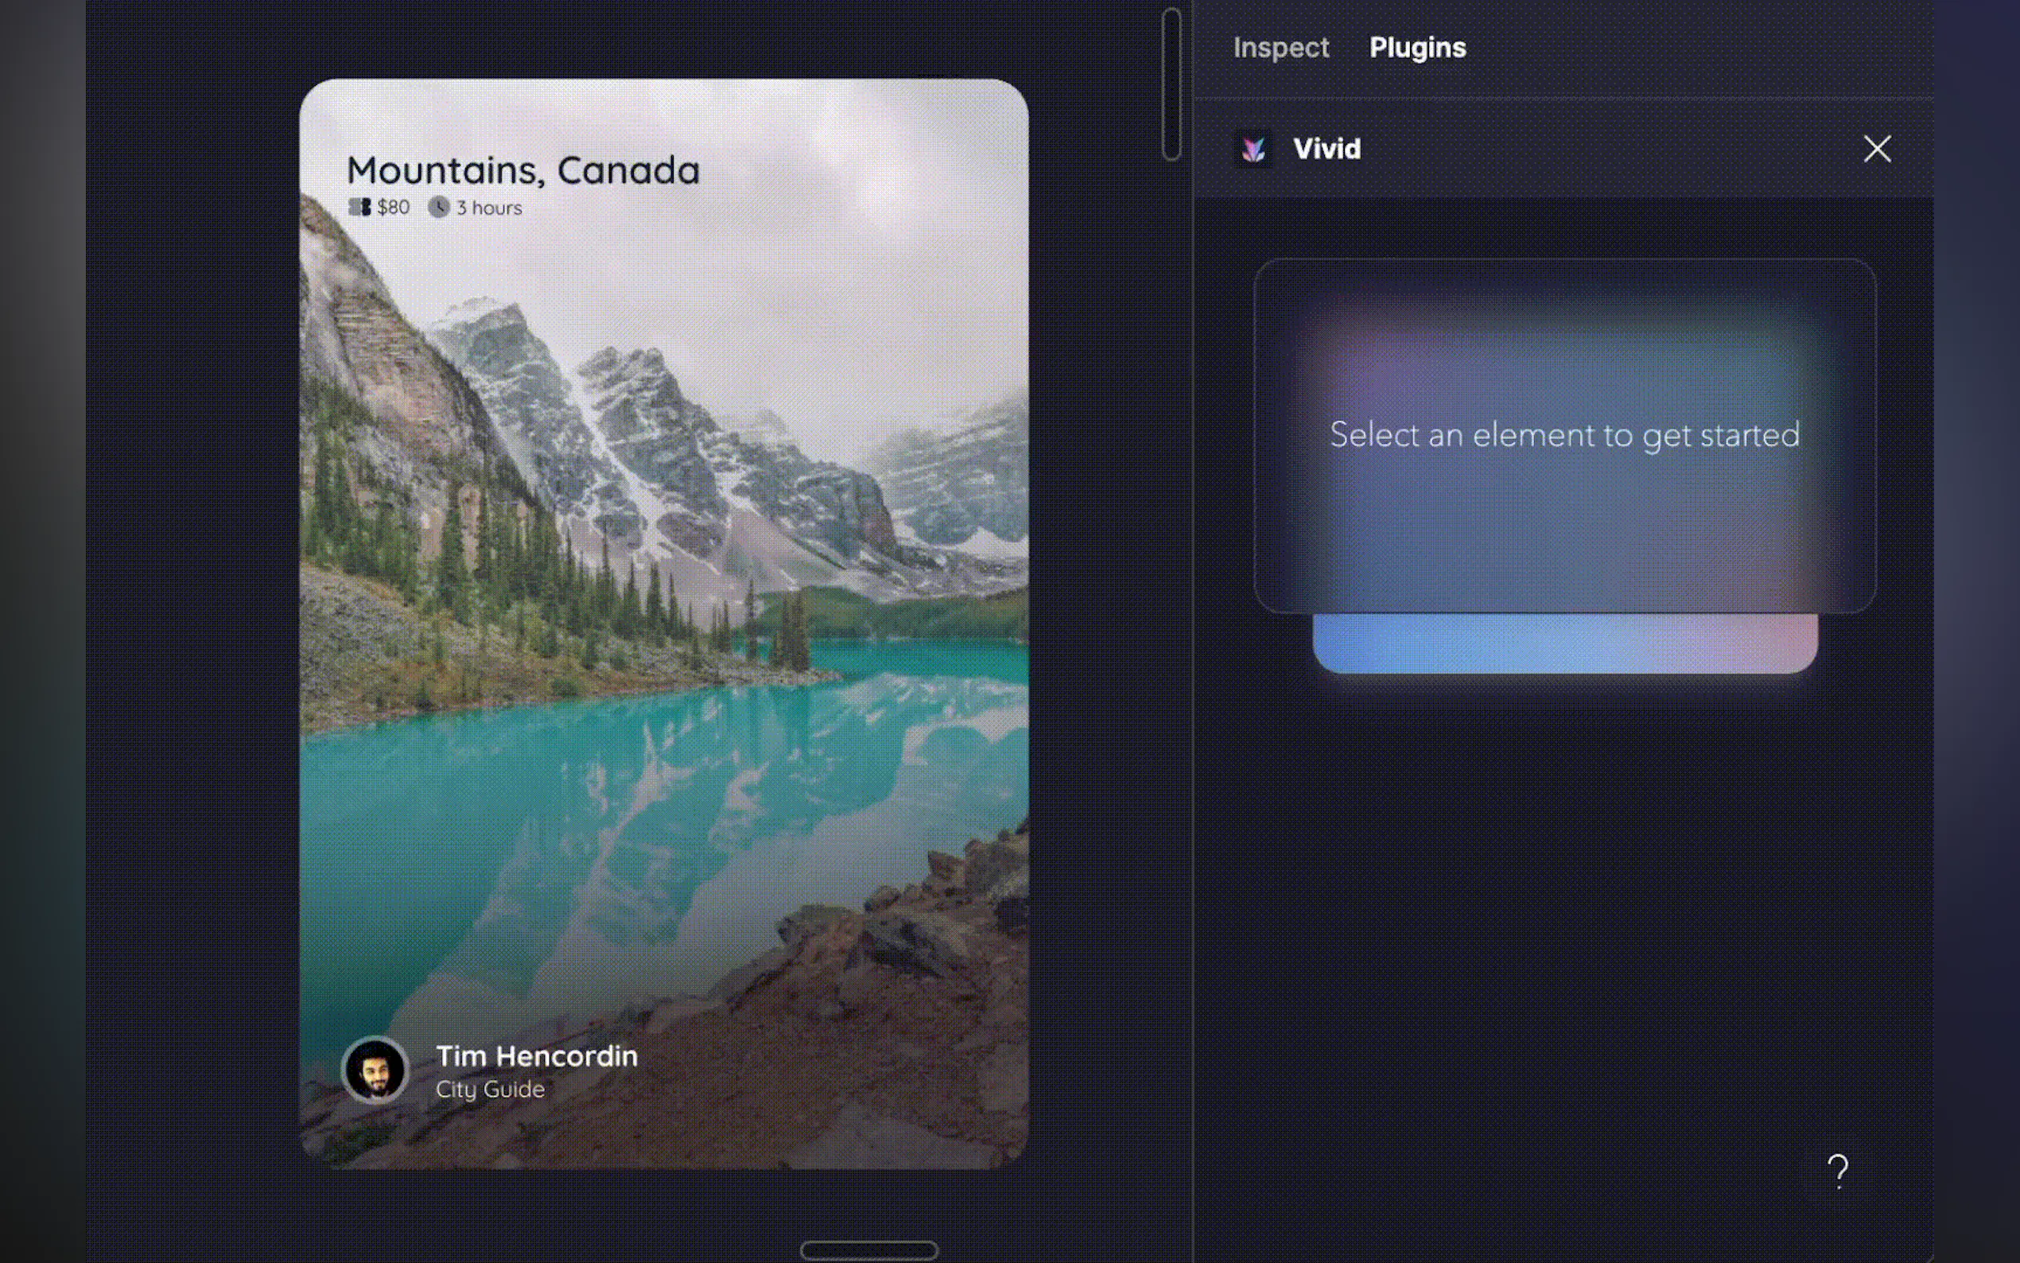
Task: Click the Vivid plugin logo icon
Action: [x=1253, y=150]
